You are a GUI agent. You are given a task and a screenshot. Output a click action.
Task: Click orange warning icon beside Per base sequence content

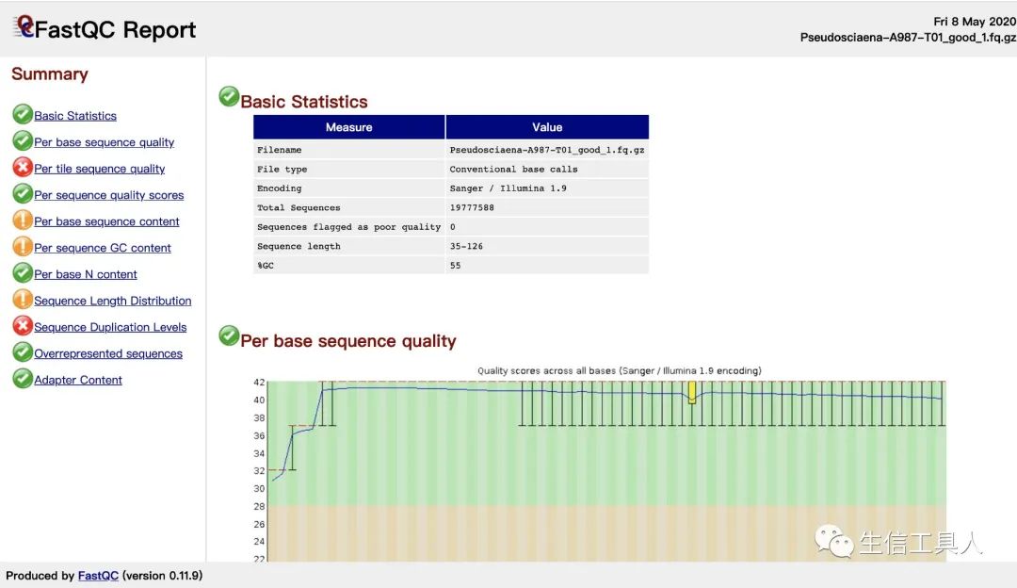tap(22, 220)
